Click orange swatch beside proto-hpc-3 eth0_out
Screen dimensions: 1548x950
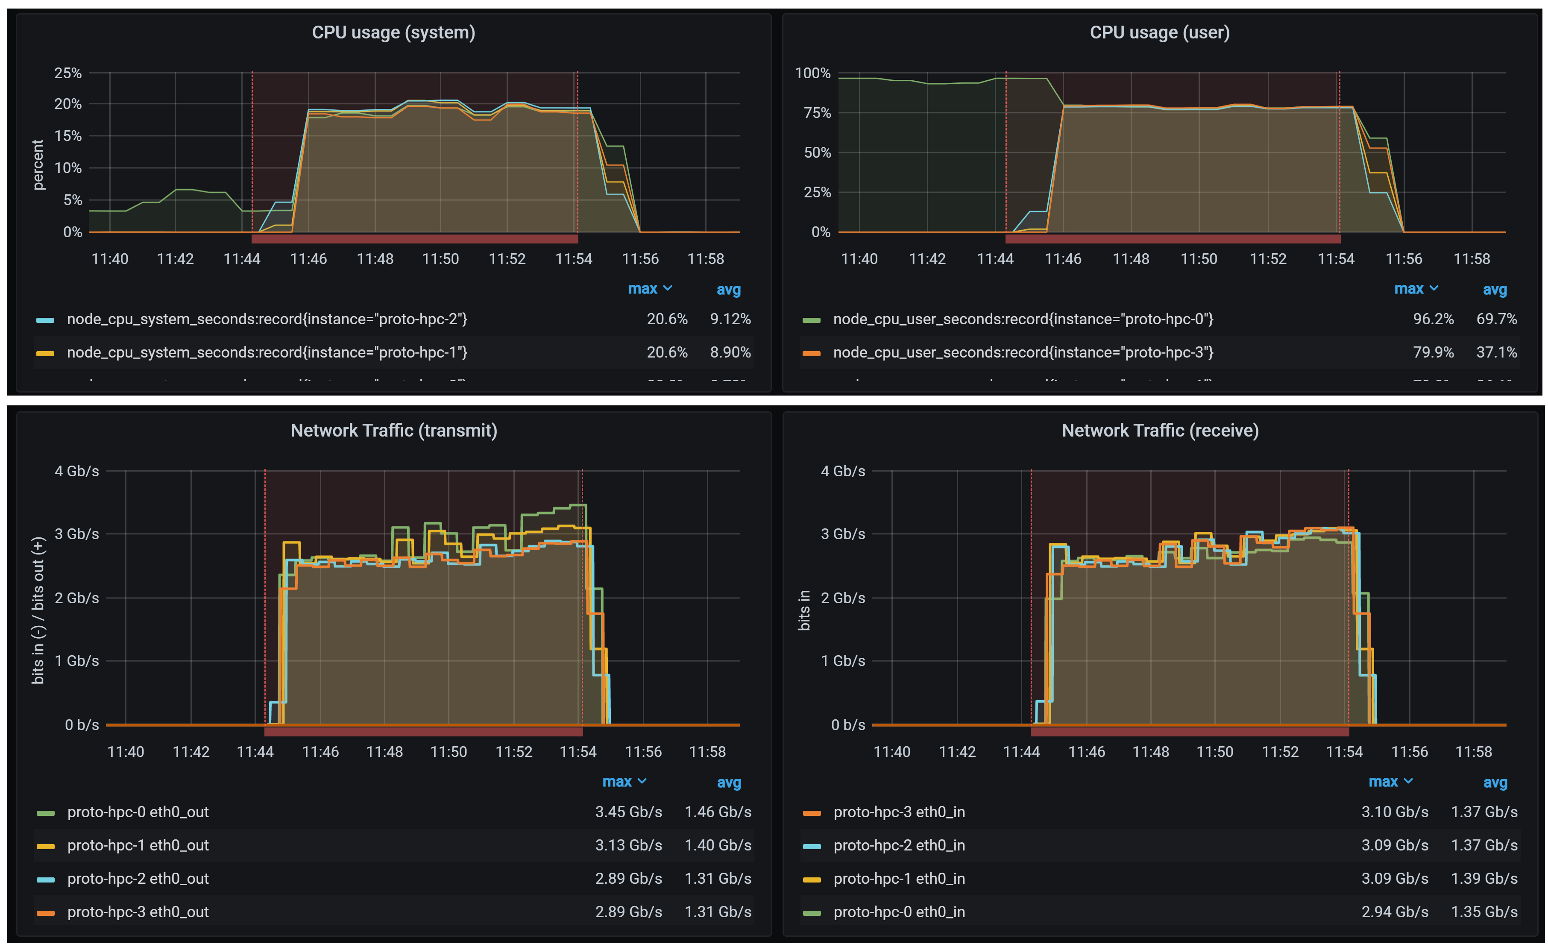coord(45,913)
